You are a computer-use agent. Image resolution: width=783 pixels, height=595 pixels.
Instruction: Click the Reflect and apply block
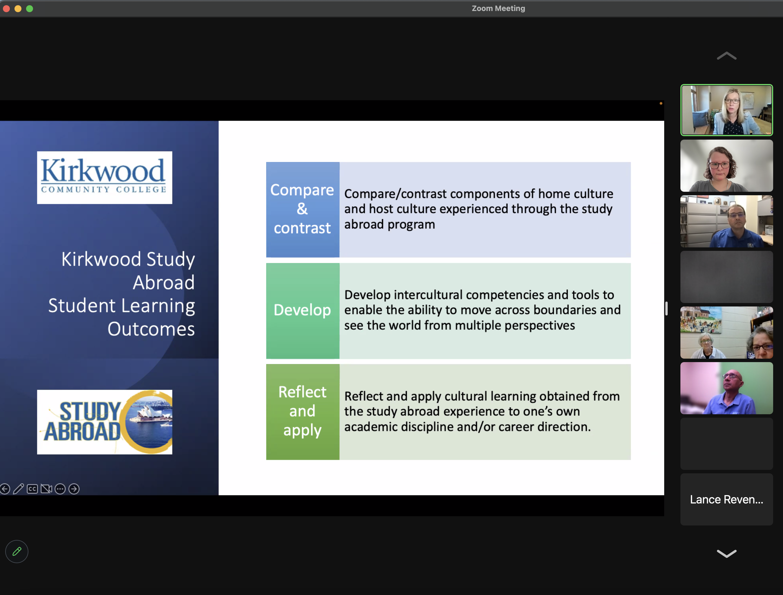303,412
